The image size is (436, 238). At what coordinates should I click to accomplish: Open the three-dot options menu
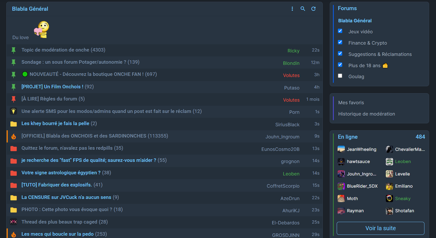(292, 9)
